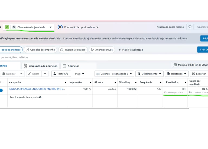208x149 pixels.
Task: Click the Detalhamento breakdown icon
Action: (139, 74)
